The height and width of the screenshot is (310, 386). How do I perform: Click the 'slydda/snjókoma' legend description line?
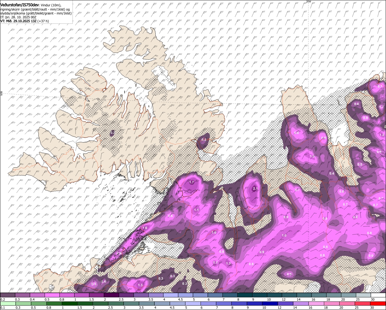36,13
